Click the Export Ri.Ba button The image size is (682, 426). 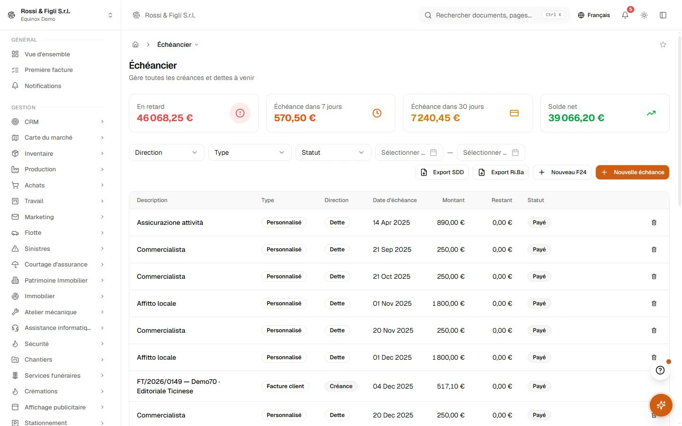pos(501,172)
